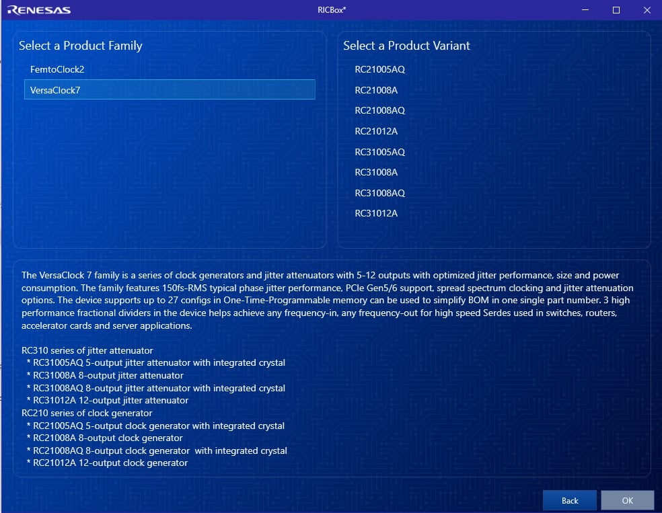The image size is (662, 513).
Task: Select RC21012A from the variant list
Action: (x=376, y=131)
